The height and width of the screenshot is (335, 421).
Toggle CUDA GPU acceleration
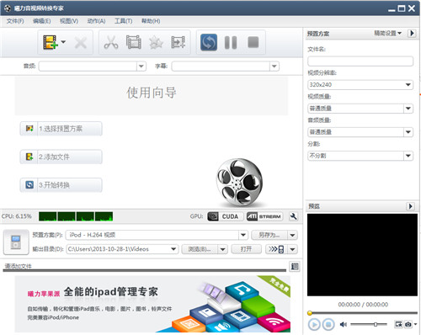[x=225, y=216]
